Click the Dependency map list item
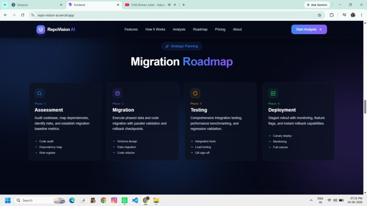 [x=51, y=147]
